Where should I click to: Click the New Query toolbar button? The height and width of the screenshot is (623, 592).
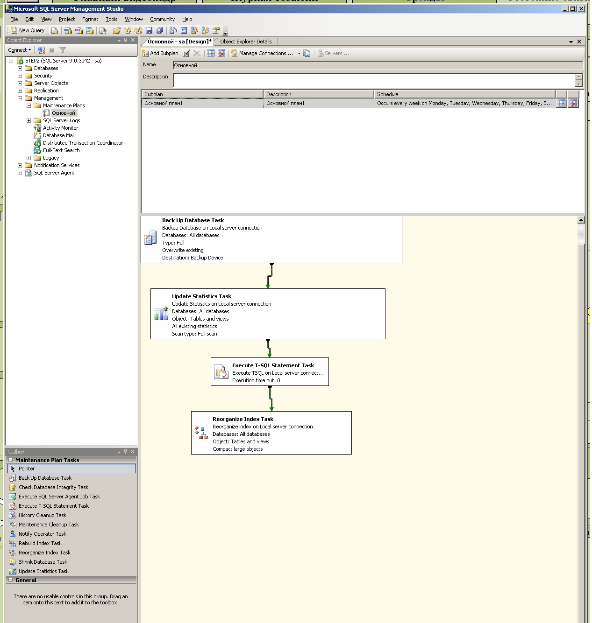(28, 31)
